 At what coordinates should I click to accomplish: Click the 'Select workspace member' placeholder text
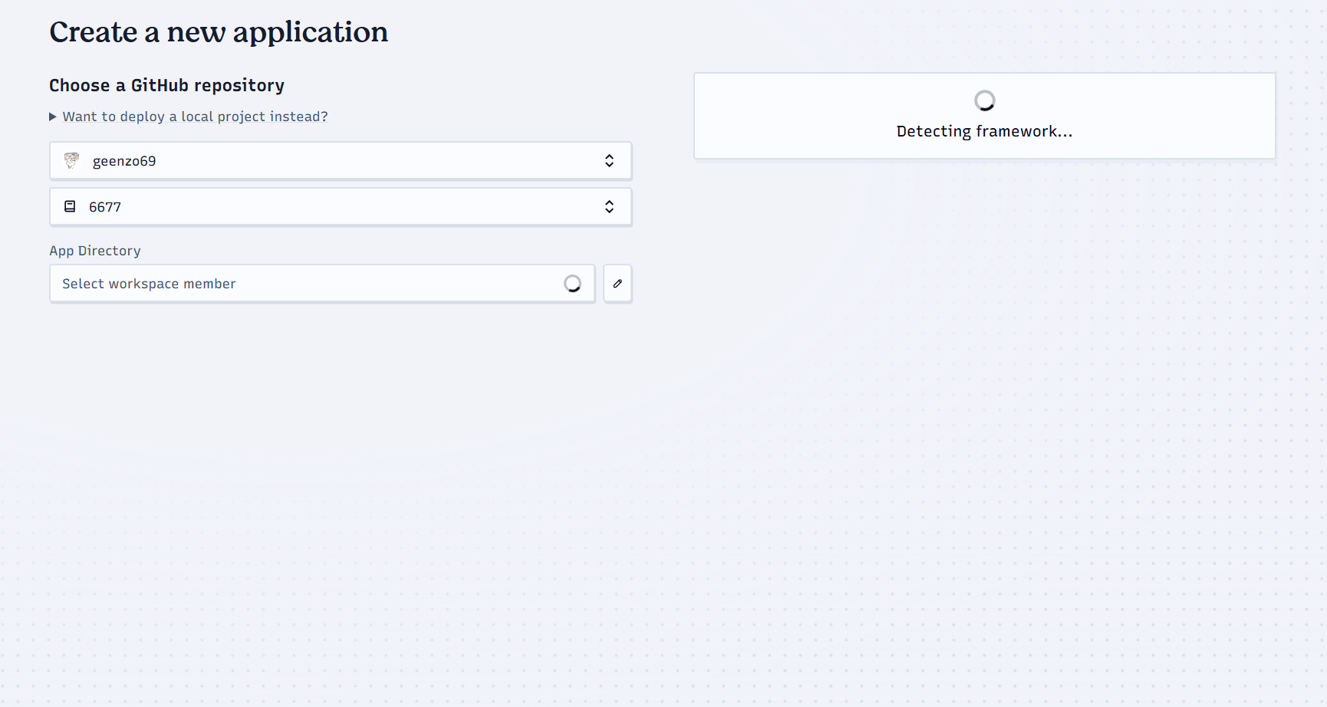click(149, 284)
